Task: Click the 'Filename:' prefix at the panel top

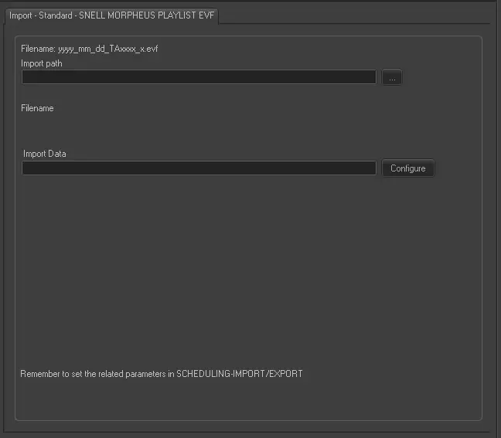Action: click(x=38, y=49)
